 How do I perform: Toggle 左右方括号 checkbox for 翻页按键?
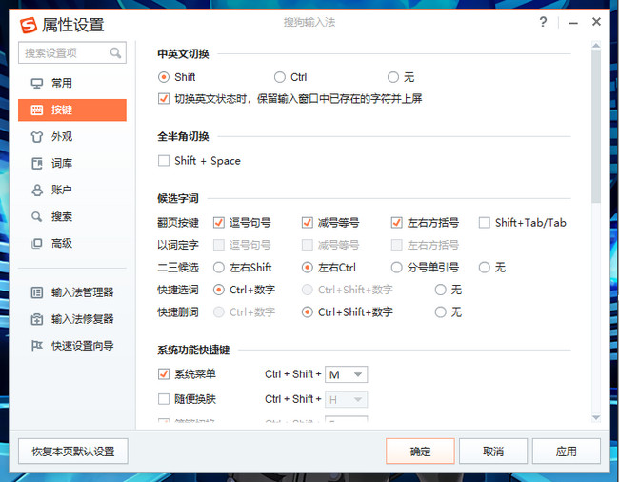(x=397, y=223)
